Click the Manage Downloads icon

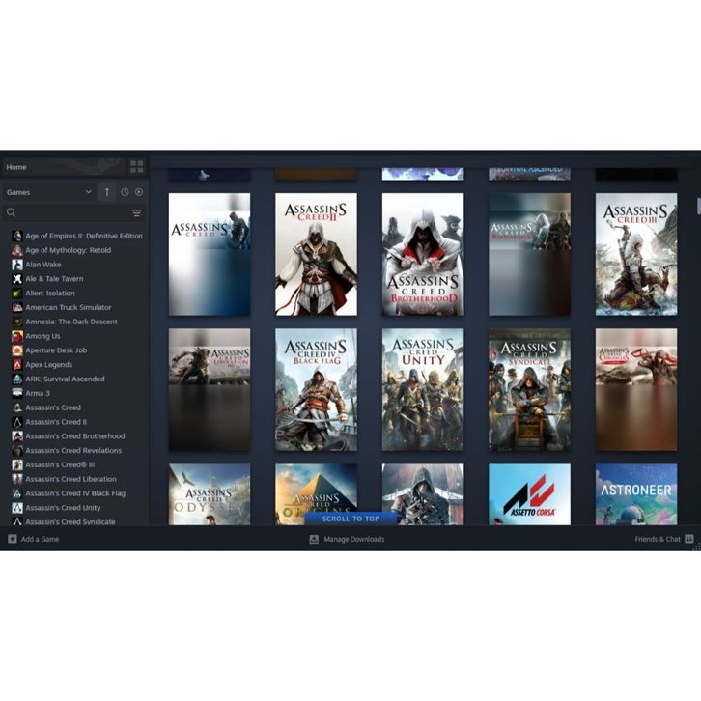coord(314,539)
